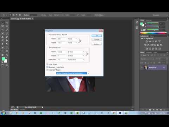Click Cancel in Image Size dialog
Screen dimensions: 169x127
coord(96,40)
